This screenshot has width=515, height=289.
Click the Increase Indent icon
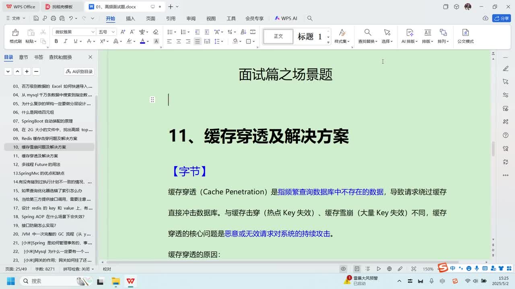coord(207,32)
